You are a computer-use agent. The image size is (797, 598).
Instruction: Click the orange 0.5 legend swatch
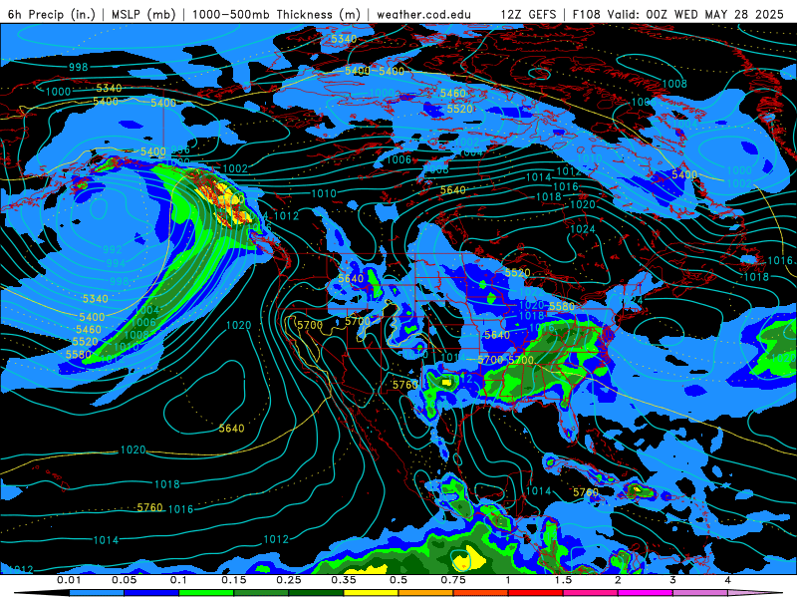pyautogui.click(x=426, y=593)
